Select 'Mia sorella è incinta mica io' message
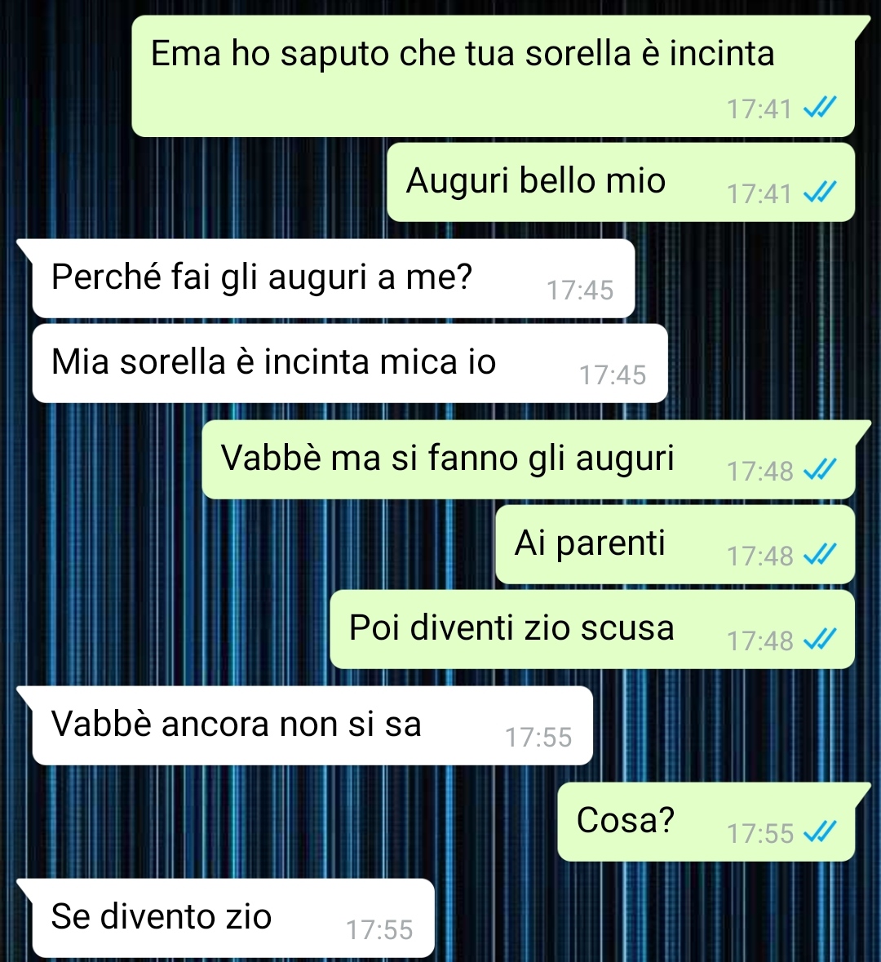Screen dimensions: 881x962 pyautogui.click(x=350, y=363)
